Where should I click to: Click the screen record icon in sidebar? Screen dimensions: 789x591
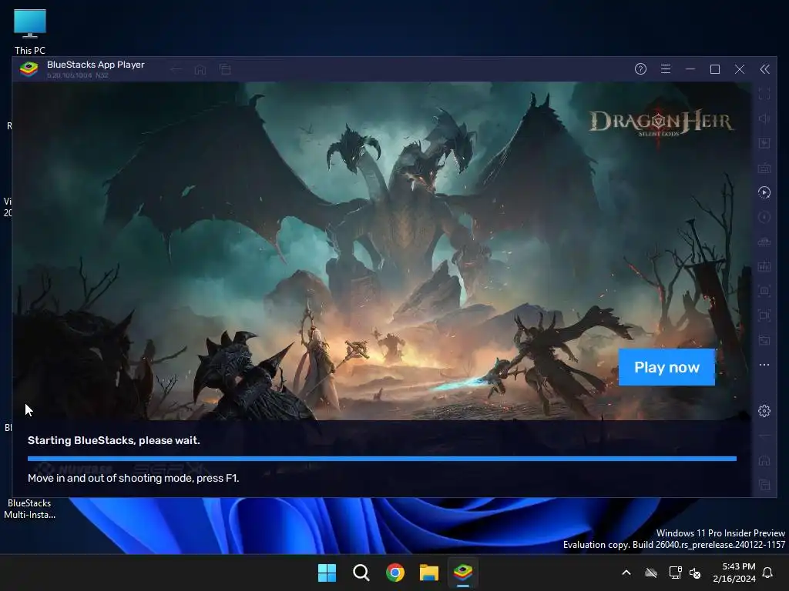[x=764, y=316]
